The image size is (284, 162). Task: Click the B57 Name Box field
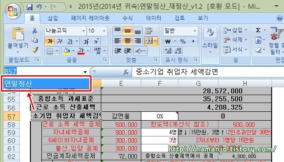coord(43,72)
